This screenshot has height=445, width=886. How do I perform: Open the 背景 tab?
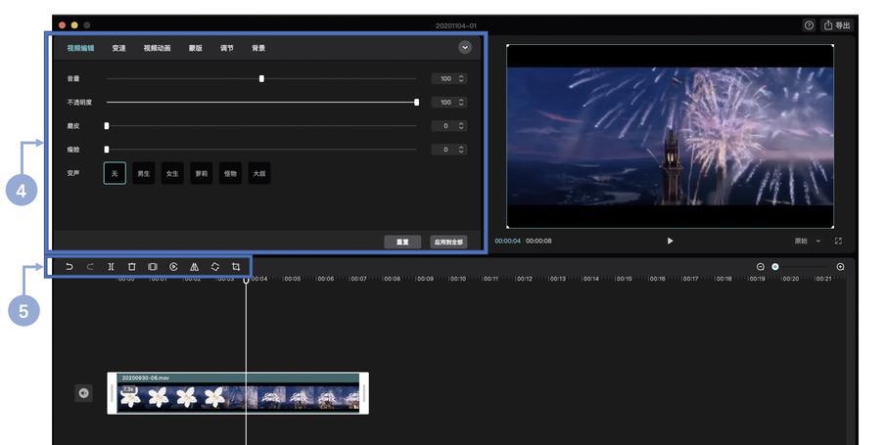(x=258, y=48)
